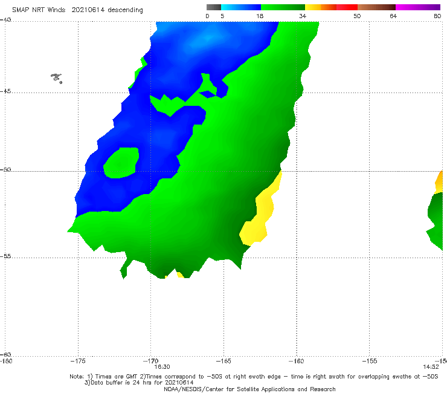This screenshot has width=447, height=393.
Task: Click the brown segment of the color bar
Action: pyautogui.click(x=376, y=7)
